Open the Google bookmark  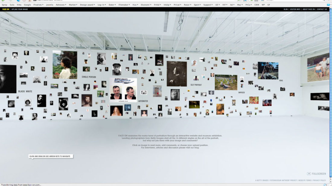(x=27, y=5)
